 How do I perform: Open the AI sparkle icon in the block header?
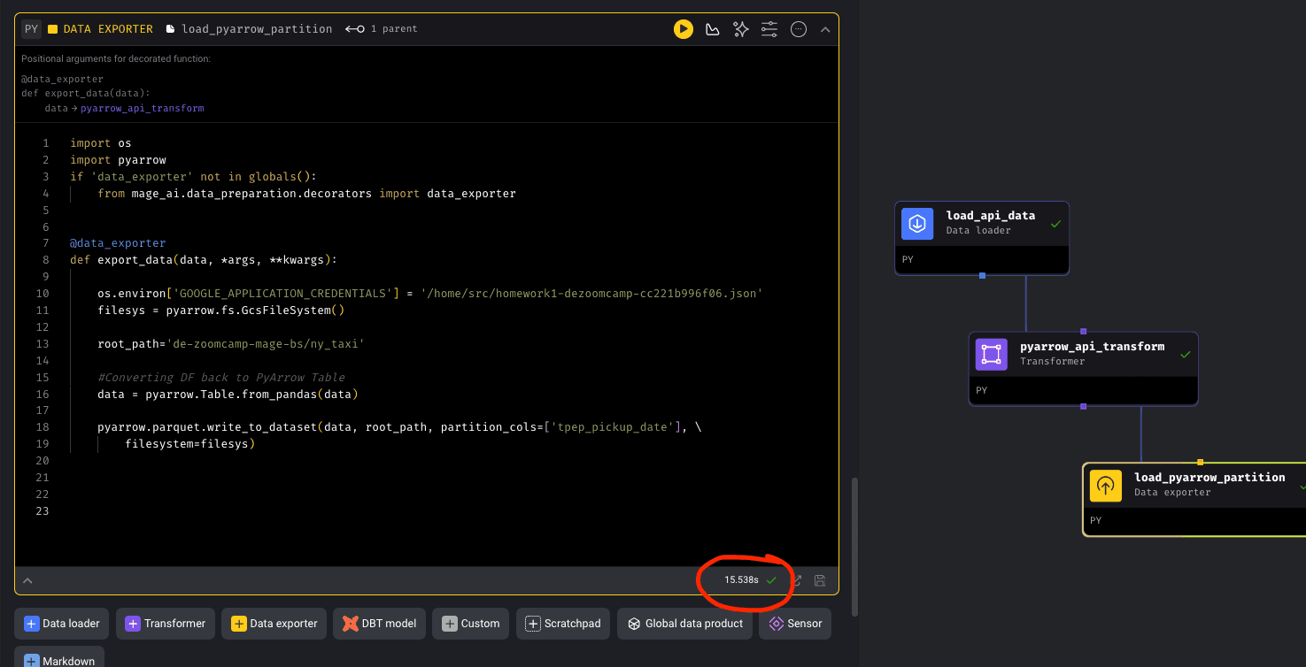(x=741, y=29)
